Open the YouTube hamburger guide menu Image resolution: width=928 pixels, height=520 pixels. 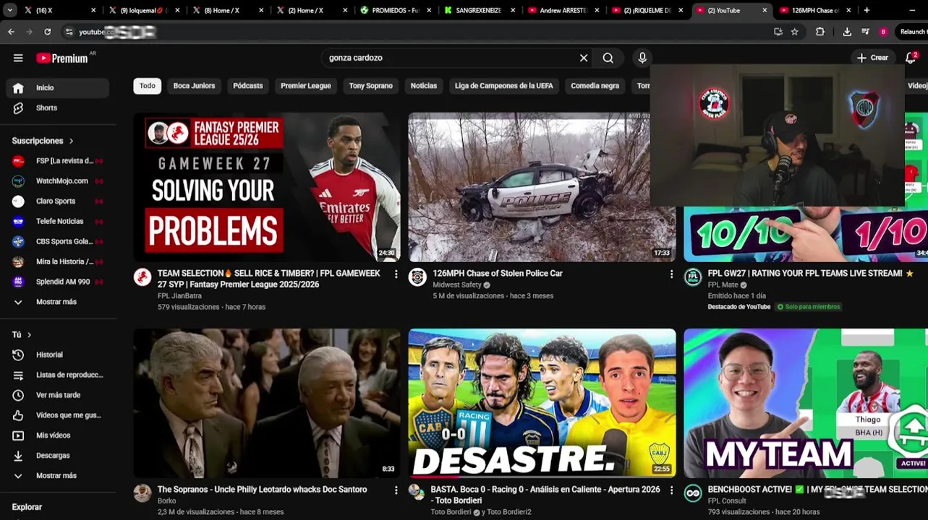click(18, 58)
